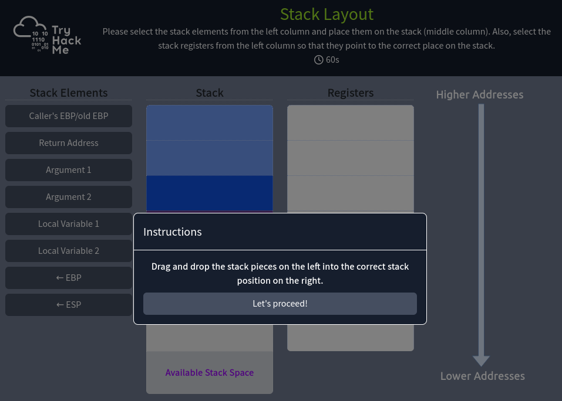The height and width of the screenshot is (401, 562).
Task: Click the Available Stack Space area
Action: 210,372
